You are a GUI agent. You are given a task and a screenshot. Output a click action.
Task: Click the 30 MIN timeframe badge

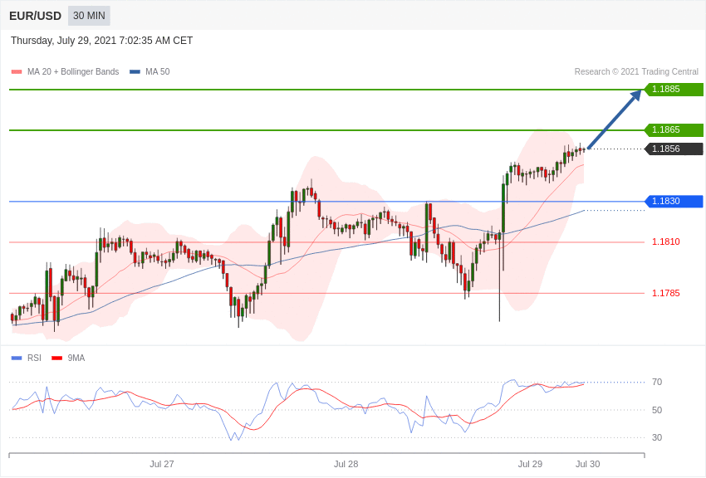89,16
